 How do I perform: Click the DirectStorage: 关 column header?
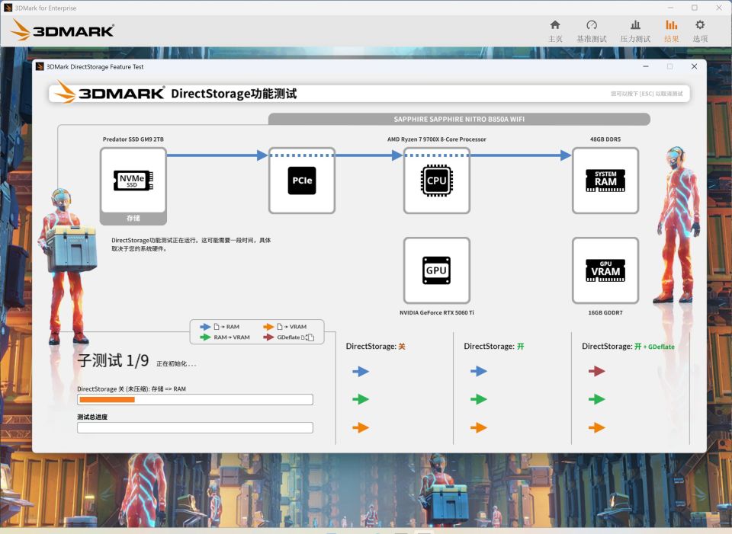(x=375, y=347)
